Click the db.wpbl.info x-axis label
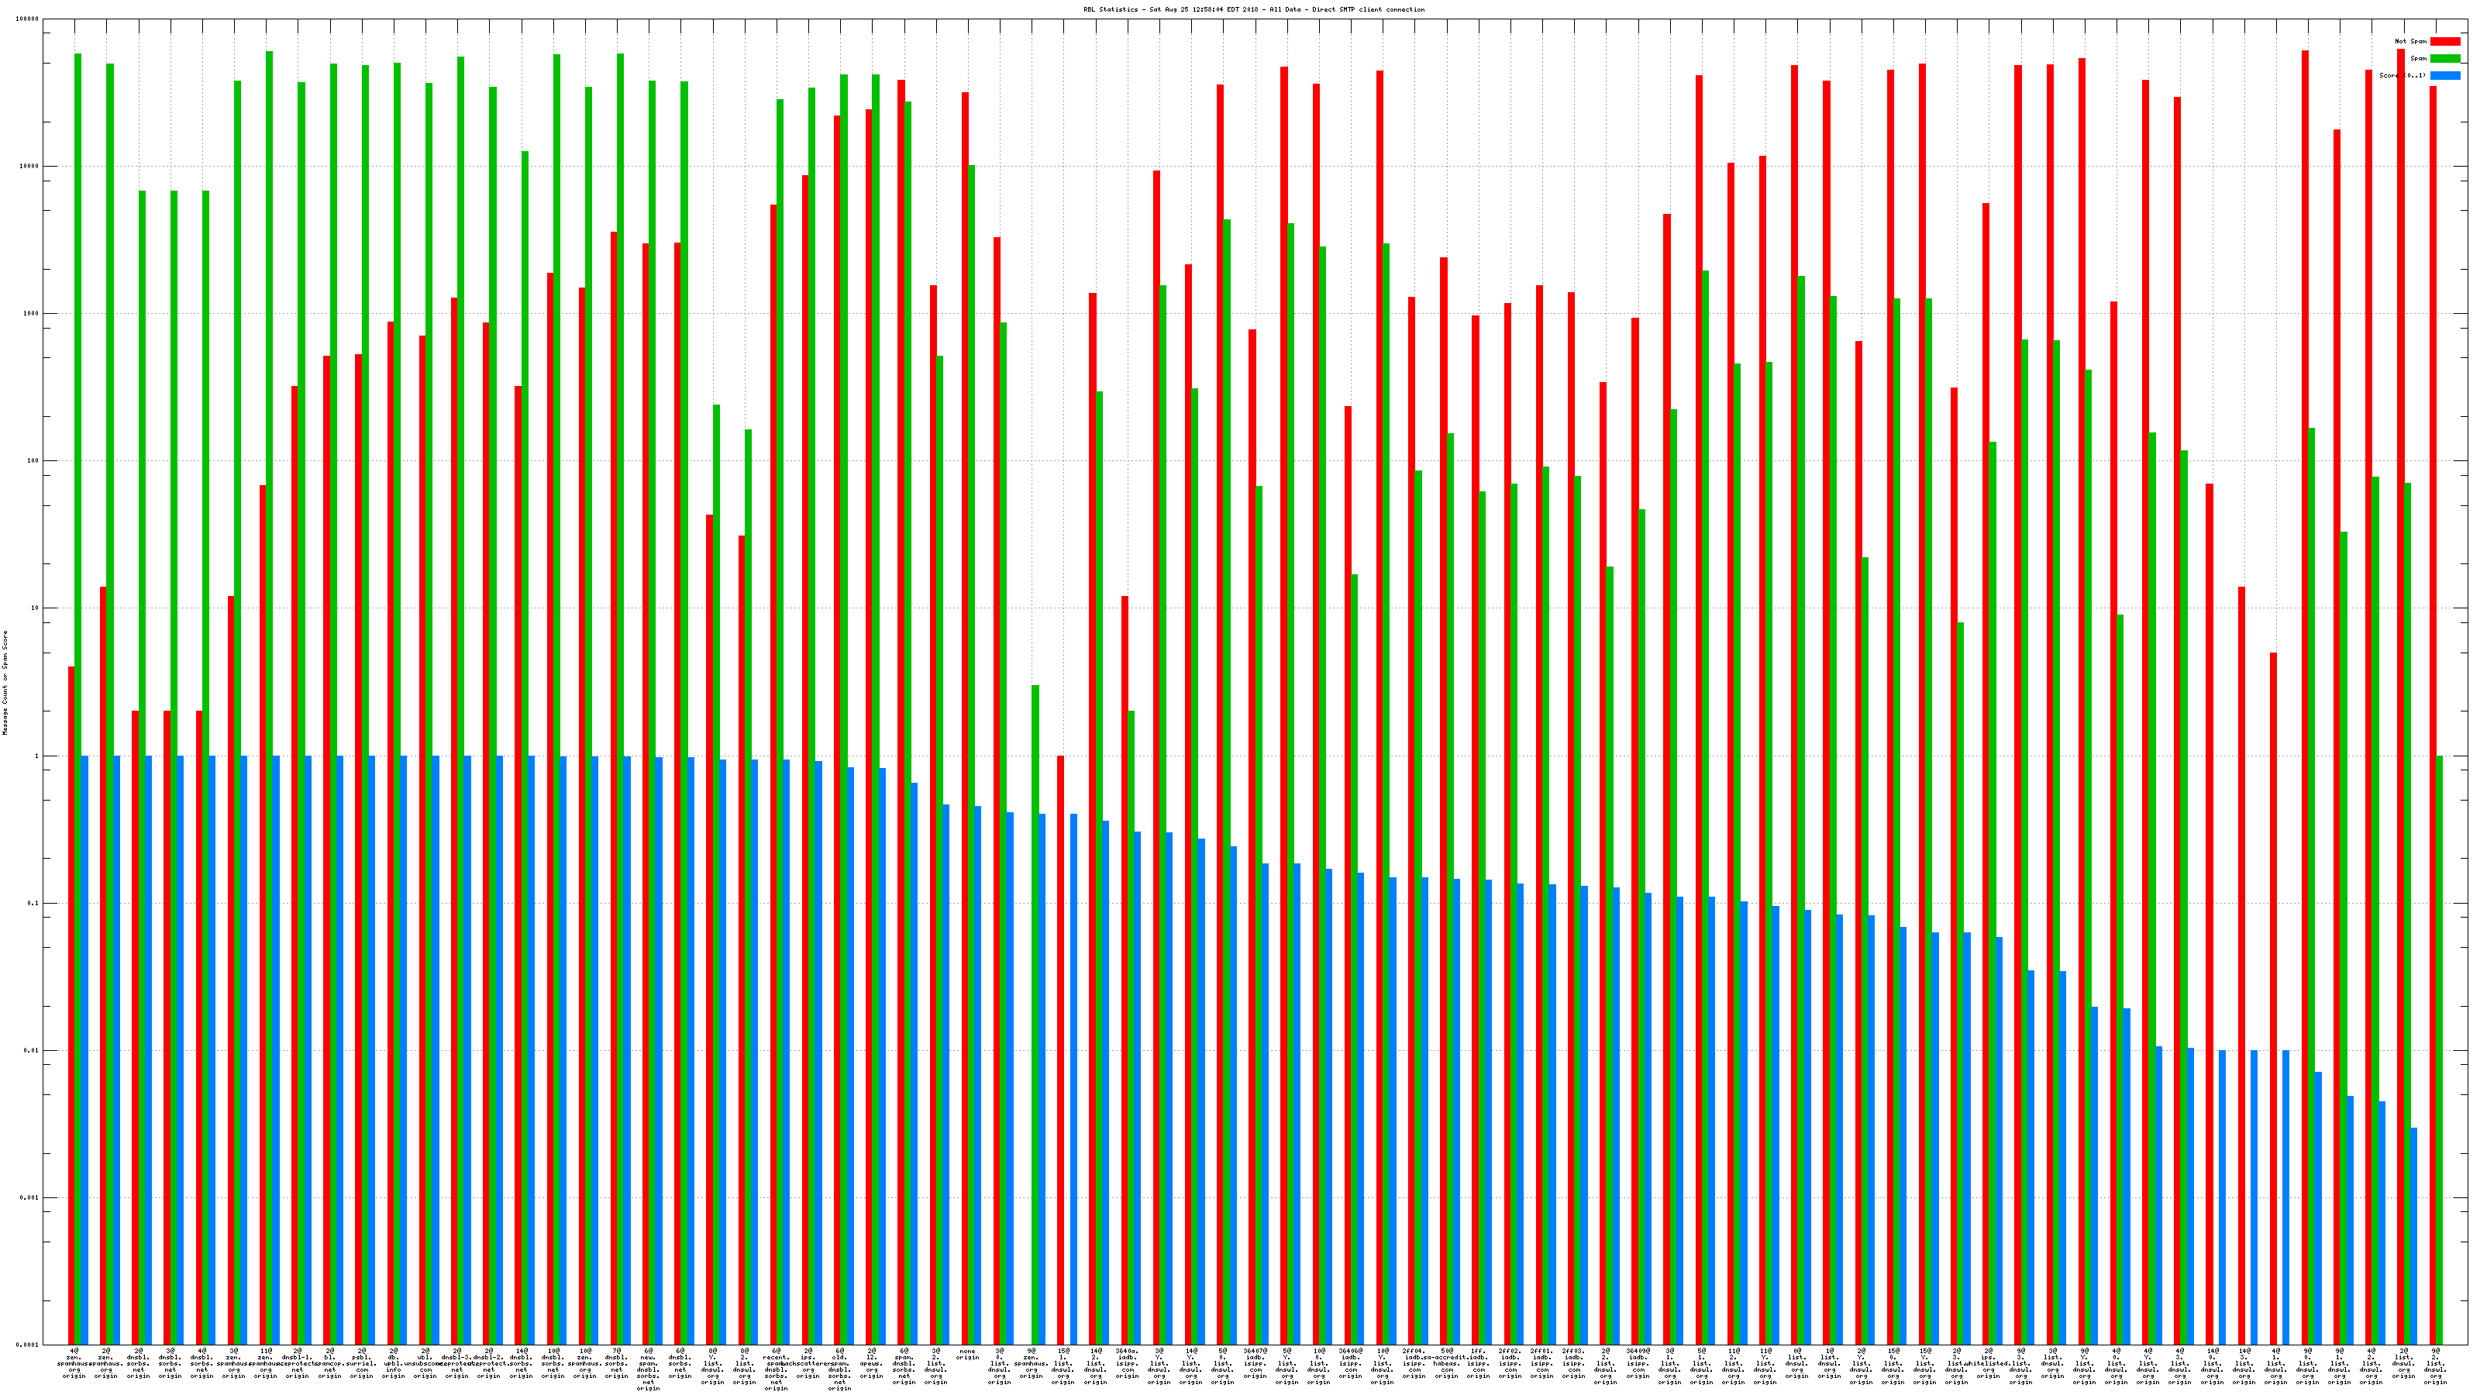The height and width of the screenshot is (1395, 2480). [394, 1363]
